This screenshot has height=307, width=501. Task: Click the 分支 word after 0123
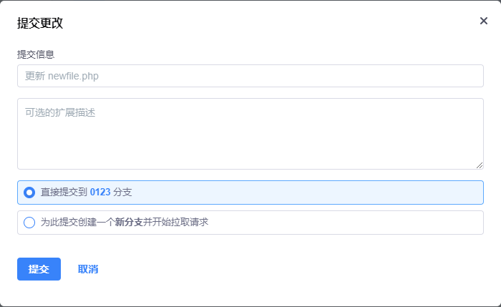coord(122,193)
